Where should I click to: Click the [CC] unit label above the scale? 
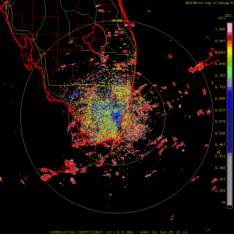(x=222, y=18)
